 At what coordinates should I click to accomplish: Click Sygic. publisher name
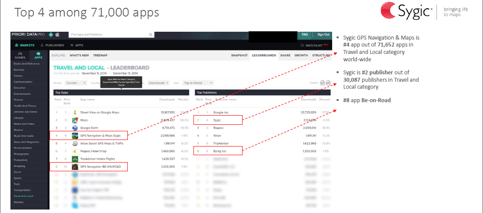[217, 120]
